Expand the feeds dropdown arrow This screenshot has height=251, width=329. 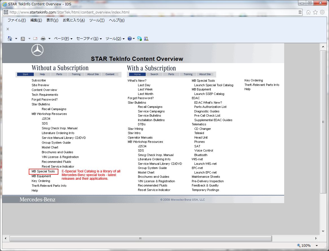29,39
